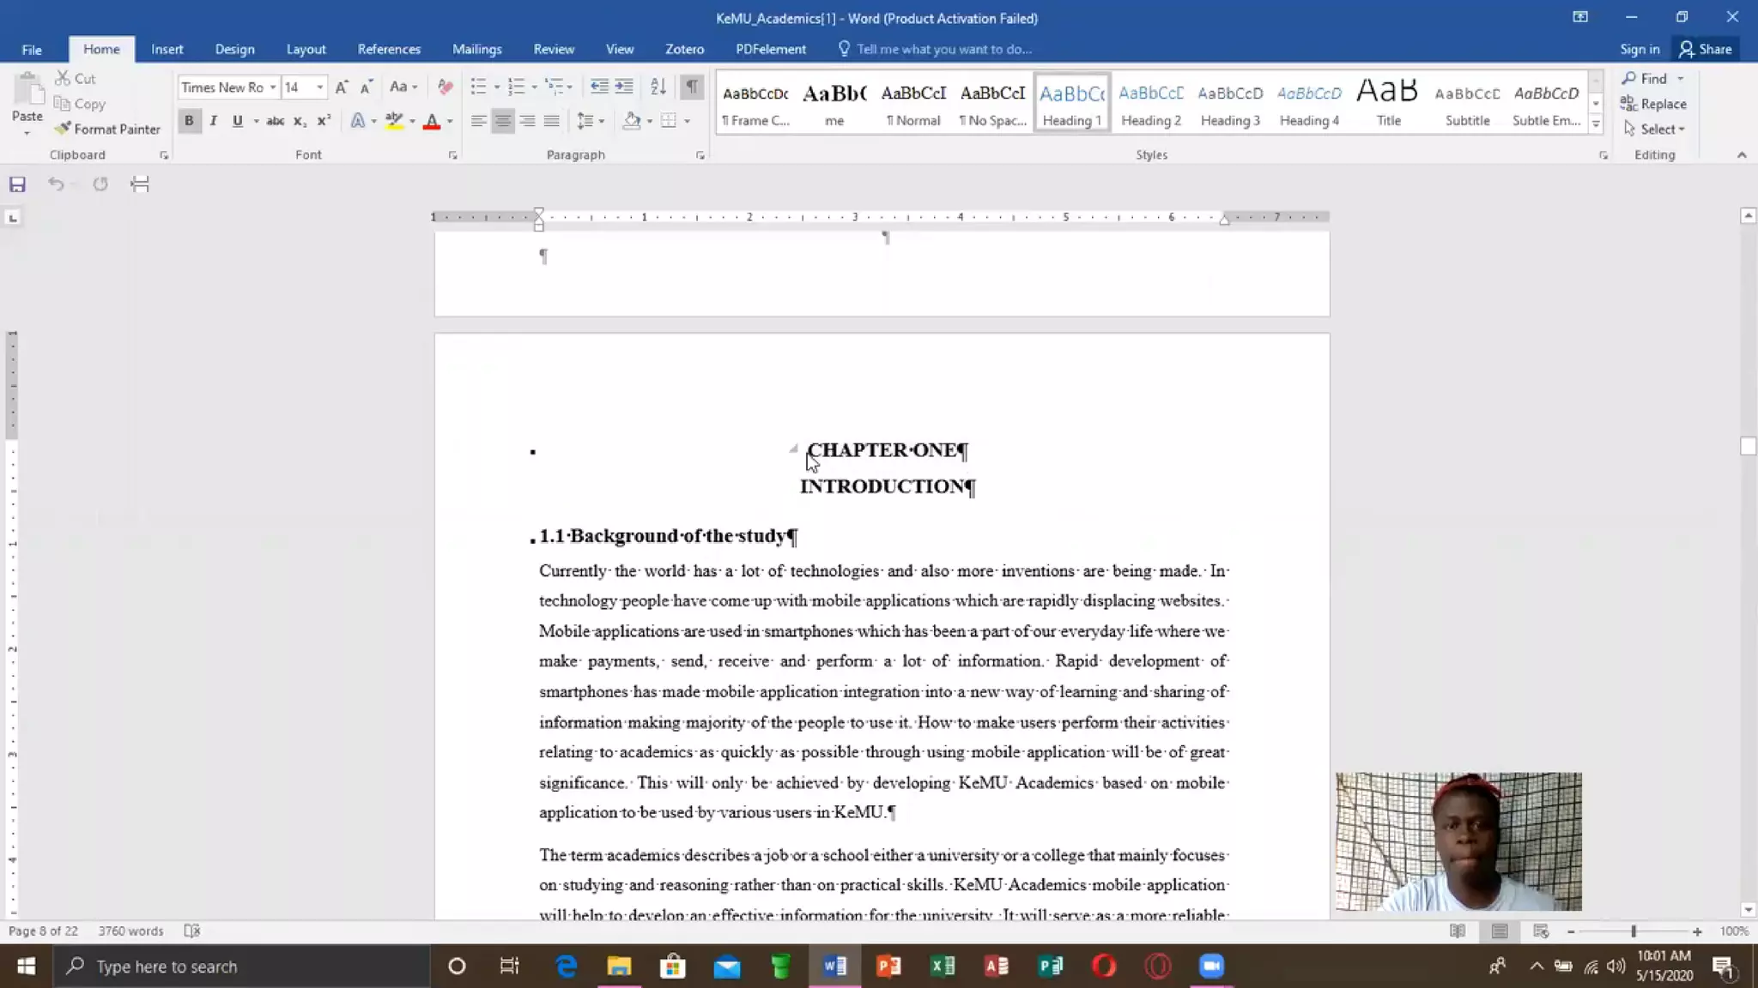Sort paragraph text A to Z
This screenshot has width=1758, height=988.
(x=658, y=87)
